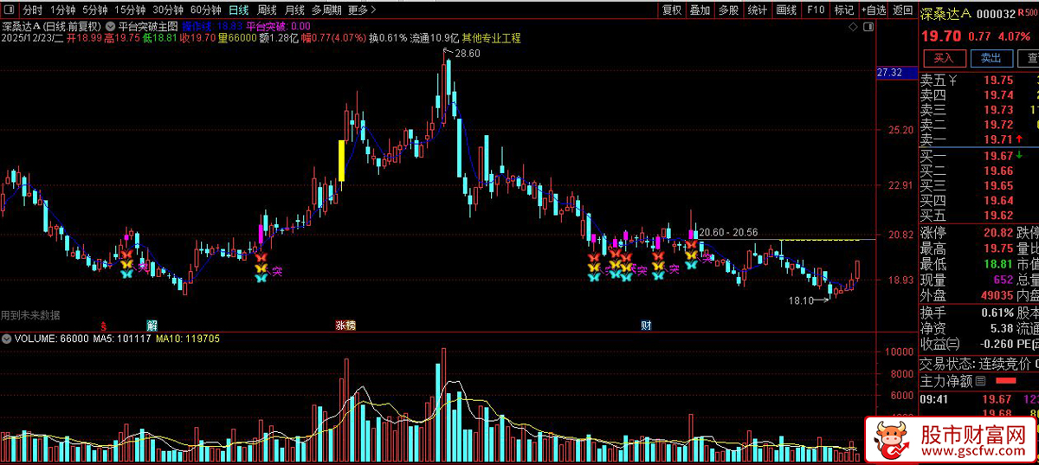Select the 周线 weekly period
The image size is (1039, 465).
[x=267, y=10]
